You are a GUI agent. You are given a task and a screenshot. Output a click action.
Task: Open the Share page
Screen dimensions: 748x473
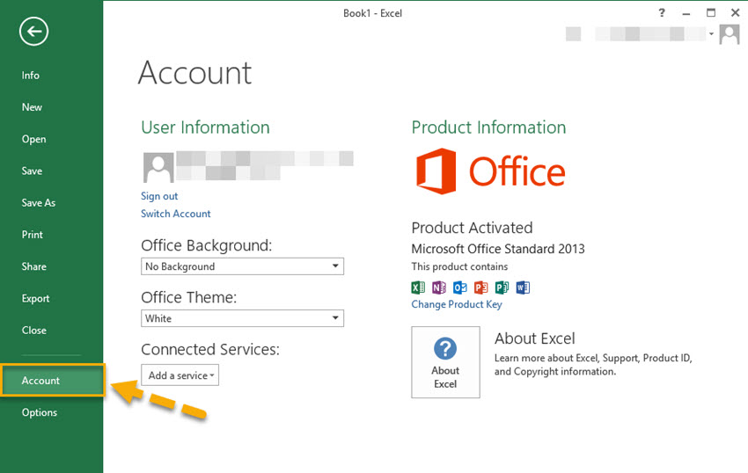pyautogui.click(x=33, y=266)
